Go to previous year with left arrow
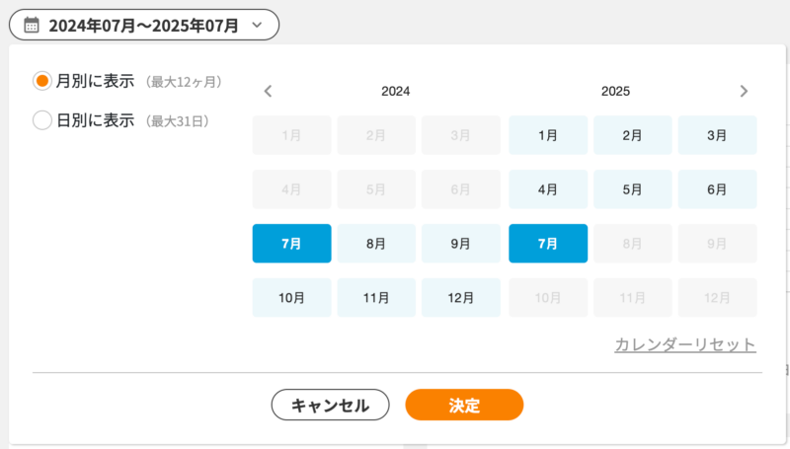This screenshot has width=790, height=449. (268, 92)
